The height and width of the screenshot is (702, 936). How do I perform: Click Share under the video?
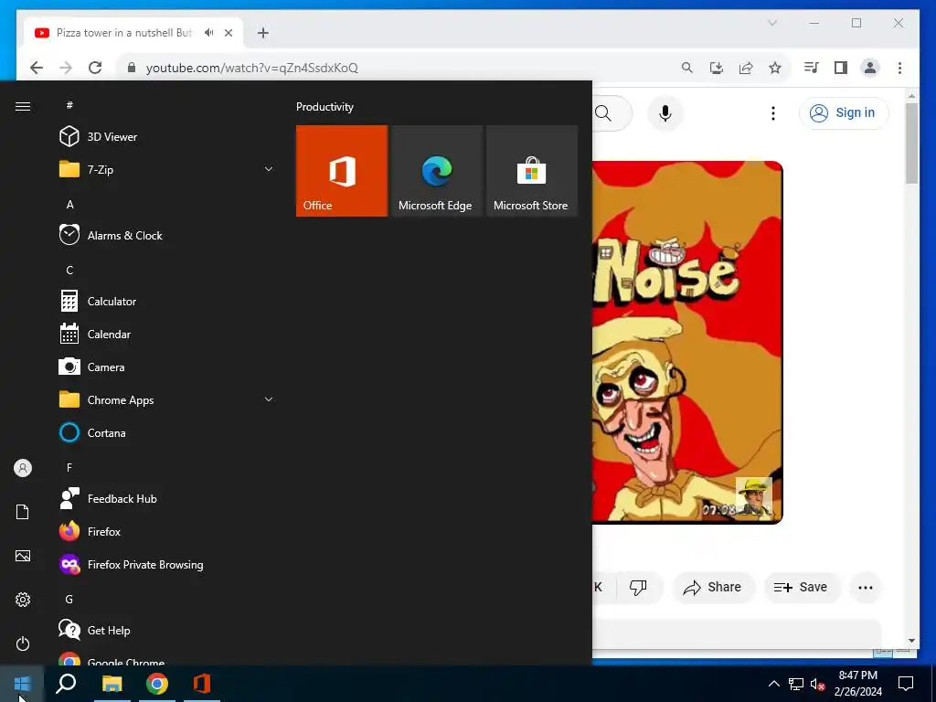(713, 588)
